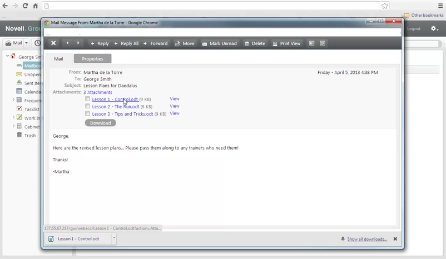Go to next message with right arrow
The width and height of the screenshot is (446, 259).
pyautogui.click(x=78, y=43)
